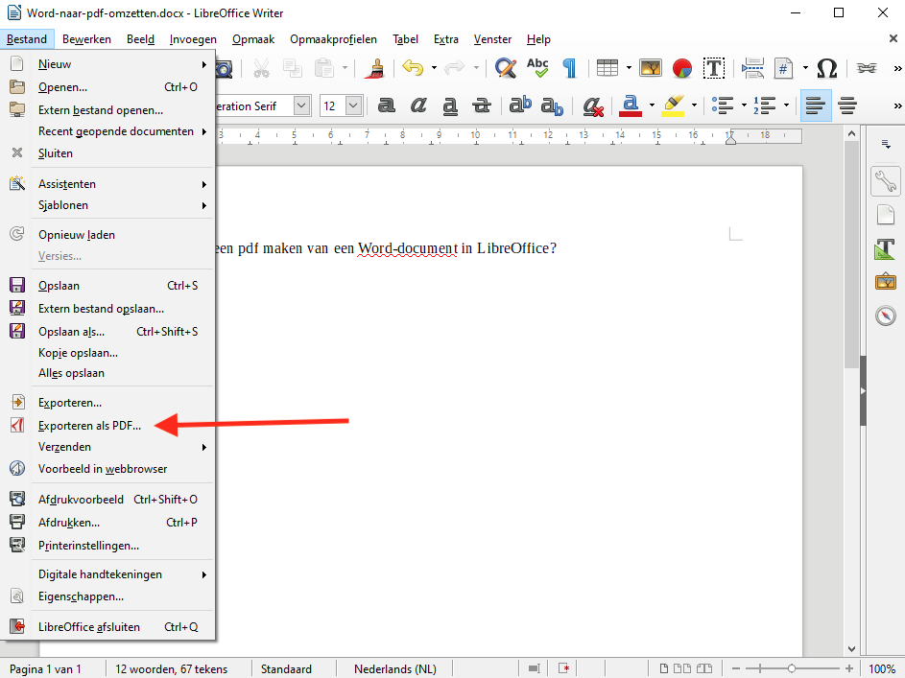Toggle strikethrough text formatting
The height and width of the screenshot is (678, 905).
tap(483, 105)
